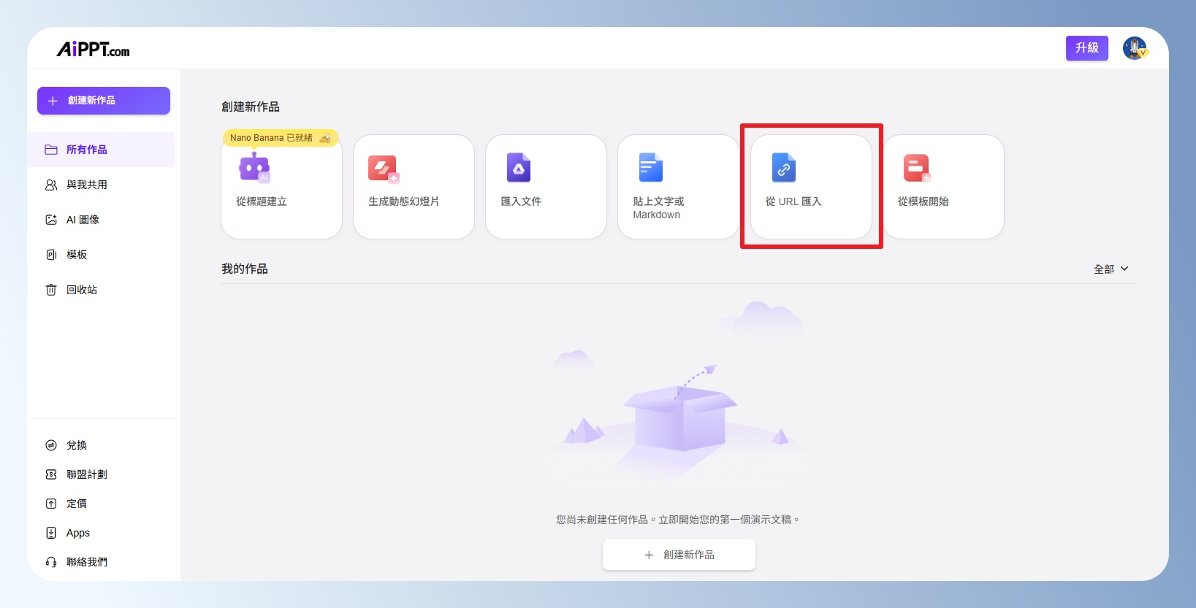Open the 定價 pricing link
Screen dimensions: 1196x608
tap(77, 504)
